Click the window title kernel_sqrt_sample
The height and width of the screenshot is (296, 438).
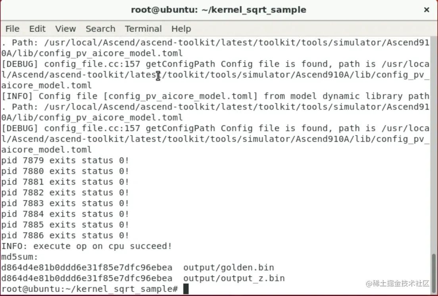point(219,10)
